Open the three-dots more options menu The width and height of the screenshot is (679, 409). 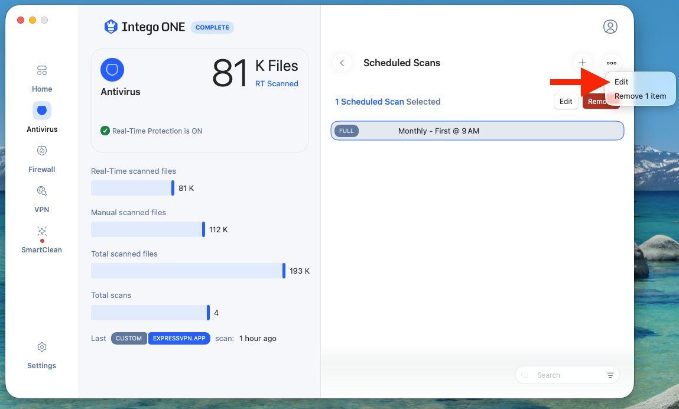pos(612,63)
